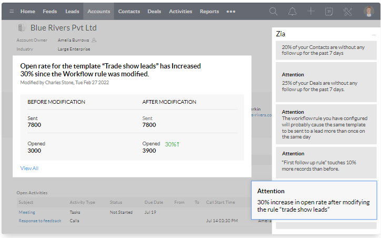The width and height of the screenshot is (381, 238).
Task: Switch to the Leads tab
Action: [x=72, y=12]
